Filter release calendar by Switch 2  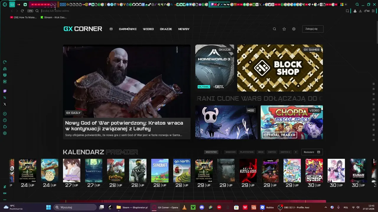[285, 152]
